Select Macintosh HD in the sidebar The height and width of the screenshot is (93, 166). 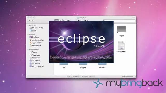(36, 28)
